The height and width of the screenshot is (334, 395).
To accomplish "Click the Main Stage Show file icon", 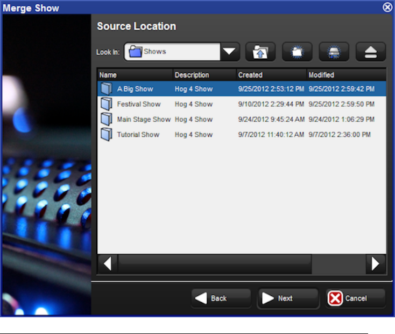I will tap(107, 119).
